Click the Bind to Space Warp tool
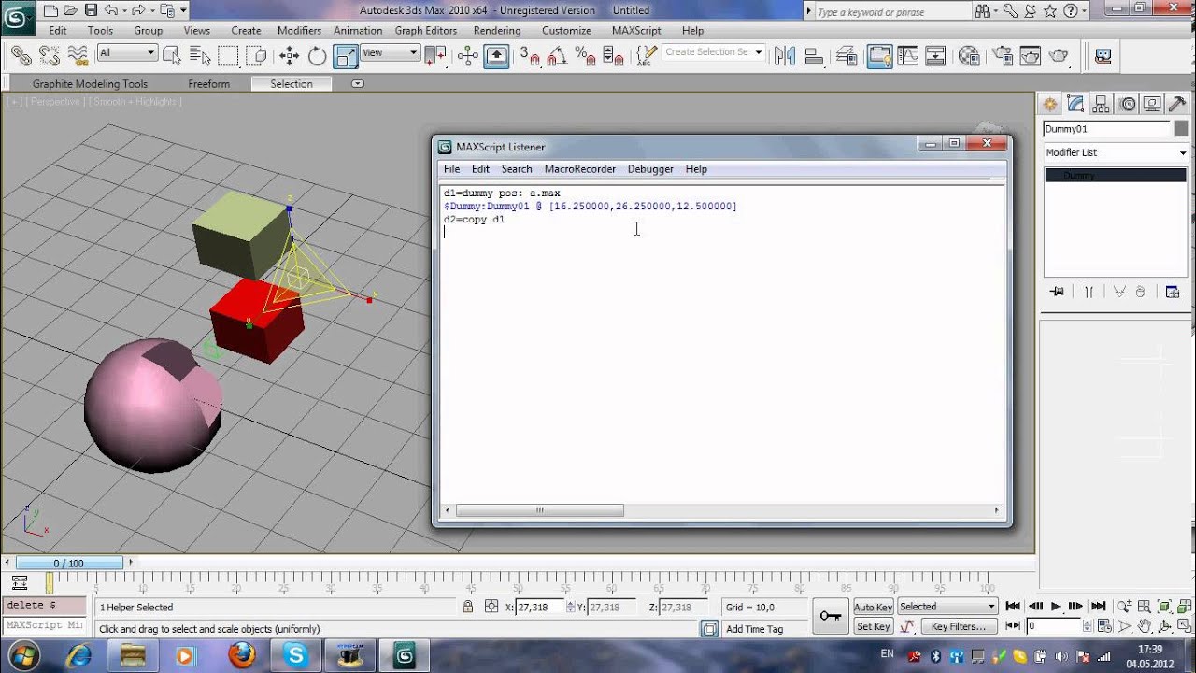 click(x=77, y=56)
